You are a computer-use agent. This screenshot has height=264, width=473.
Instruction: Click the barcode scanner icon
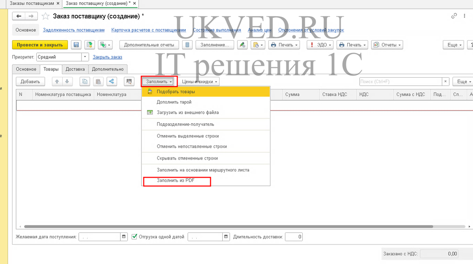[x=129, y=82]
